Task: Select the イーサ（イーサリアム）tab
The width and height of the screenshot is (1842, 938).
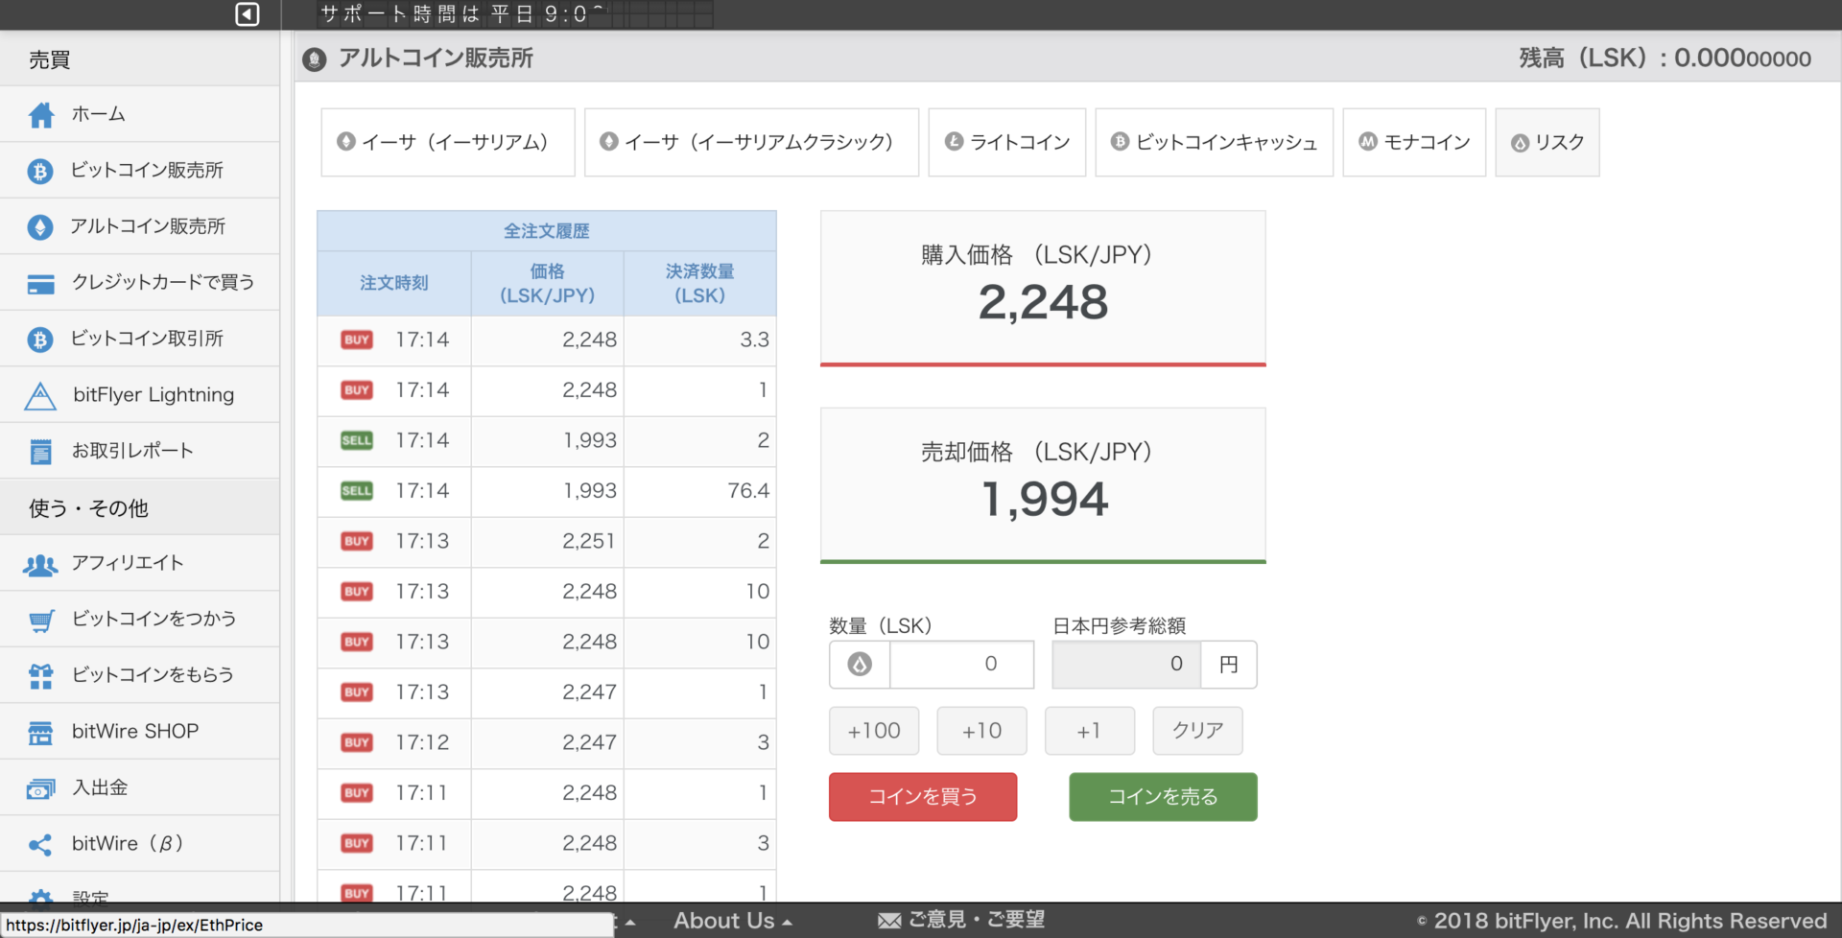Action: point(448,142)
